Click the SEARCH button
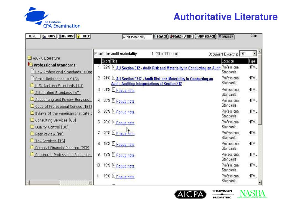Screen dimensions: 283x212 coord(161,37)
